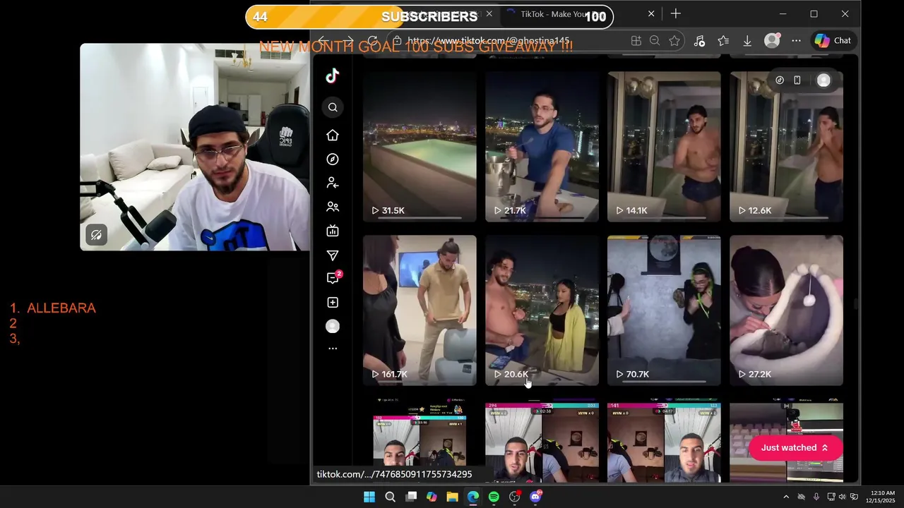This screenshot has width=904, height=508.
Task: Click the Upload plus icon in sidebar
Action: (x=333, y=303)
